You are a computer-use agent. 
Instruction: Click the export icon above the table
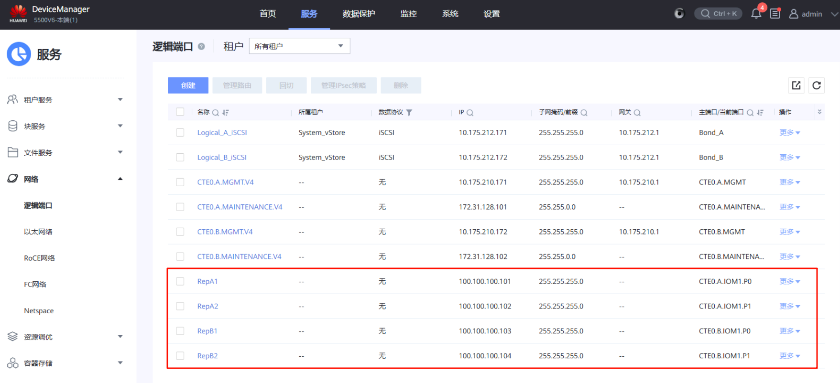[796, 85]
